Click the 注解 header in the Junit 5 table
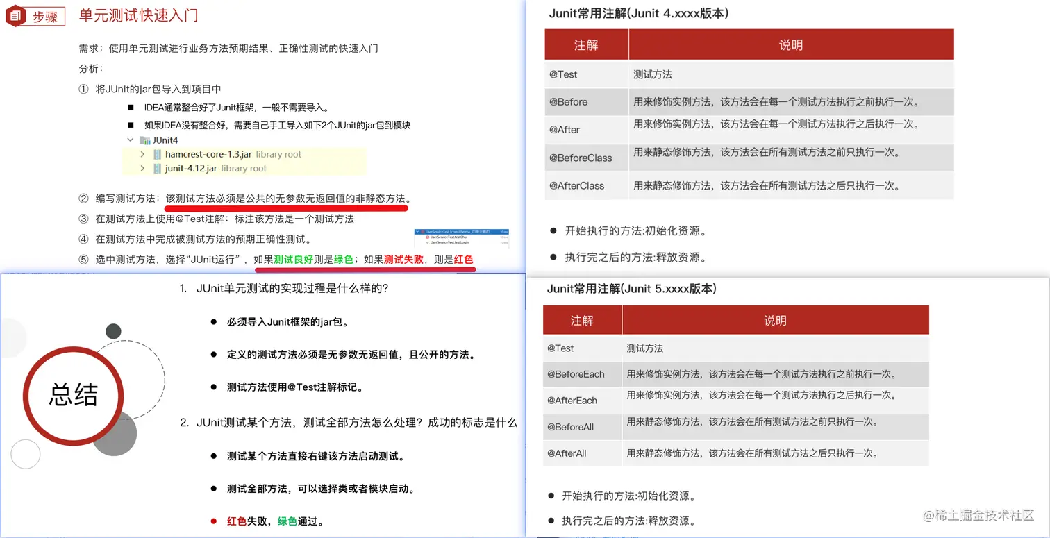This screenshot has height=538, width=1050. pos(582,321)
